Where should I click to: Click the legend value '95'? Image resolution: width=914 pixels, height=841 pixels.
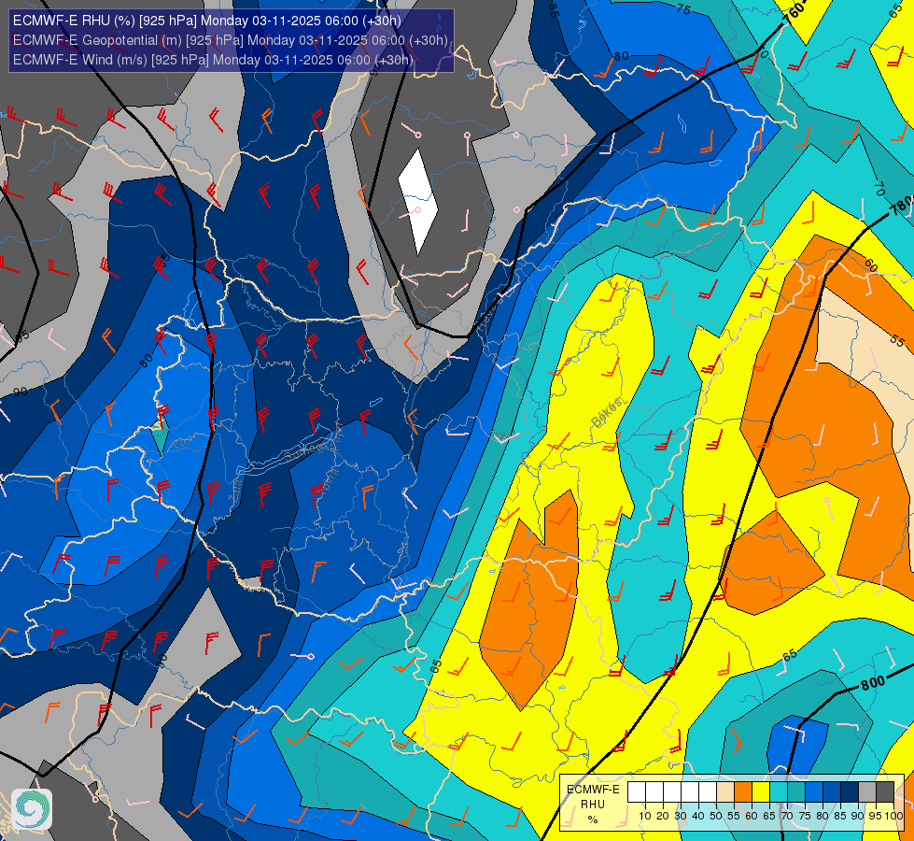(875, 816)
